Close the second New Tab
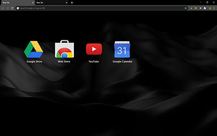Image resolution: width=217 pixels, height=136 pixels. 66,3
